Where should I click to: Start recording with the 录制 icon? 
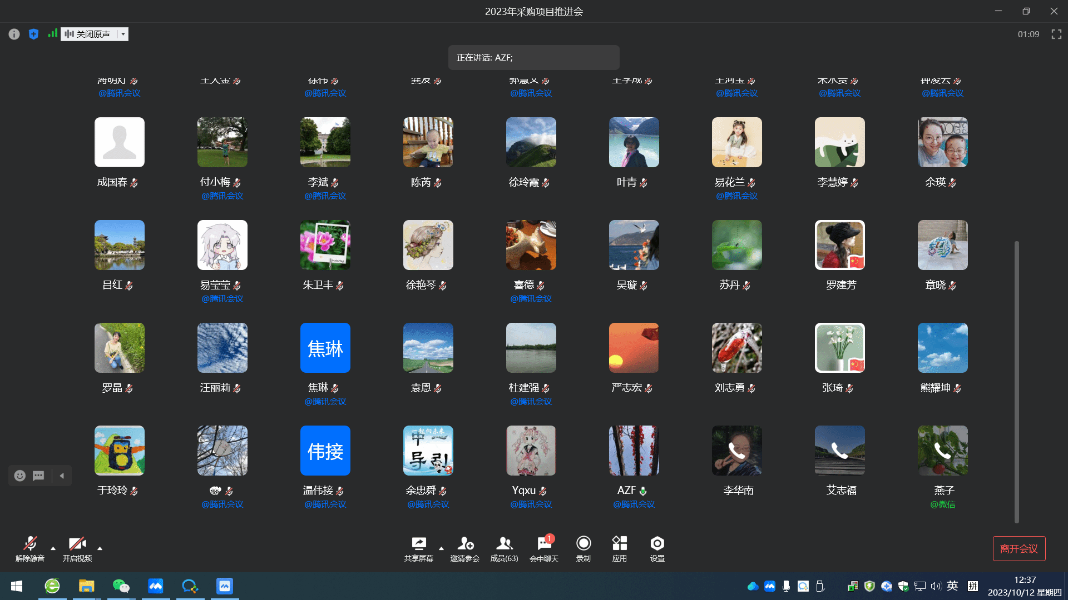584,548
